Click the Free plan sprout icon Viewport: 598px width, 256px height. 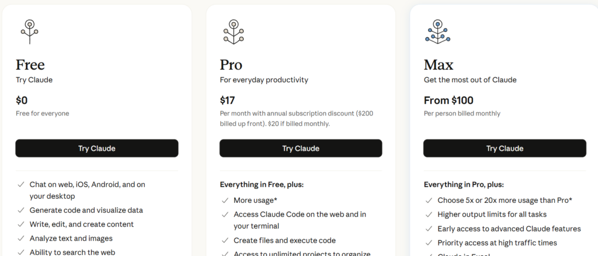(x=27, y=31)
